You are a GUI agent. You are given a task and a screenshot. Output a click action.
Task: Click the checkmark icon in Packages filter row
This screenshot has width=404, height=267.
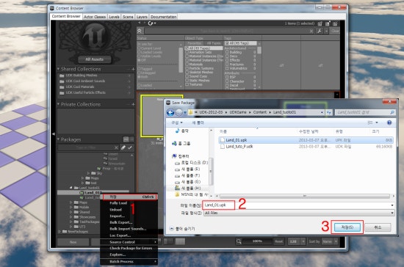(x=130, y=147)
